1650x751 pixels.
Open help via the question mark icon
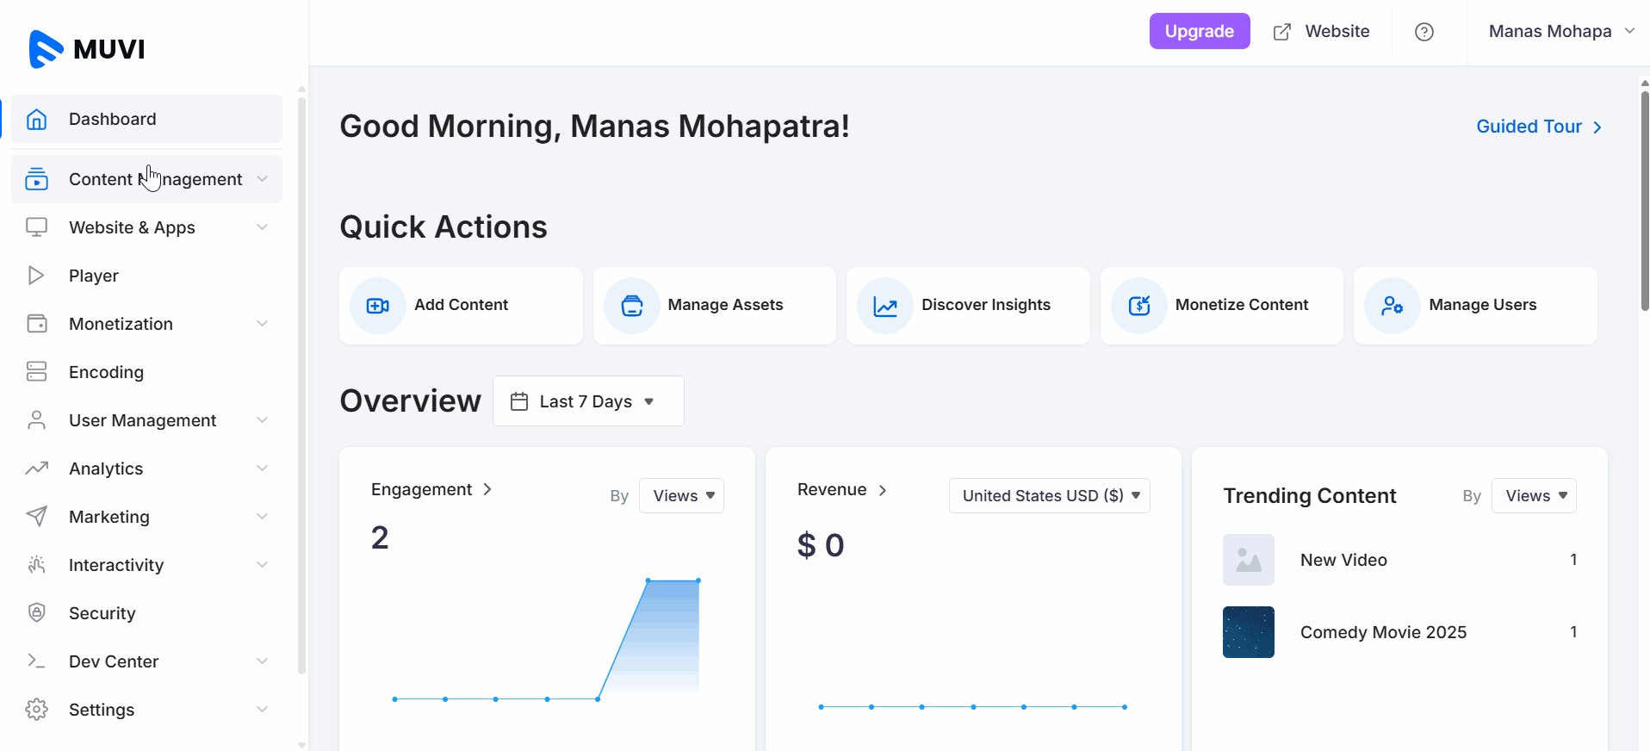pos(1424,32)
